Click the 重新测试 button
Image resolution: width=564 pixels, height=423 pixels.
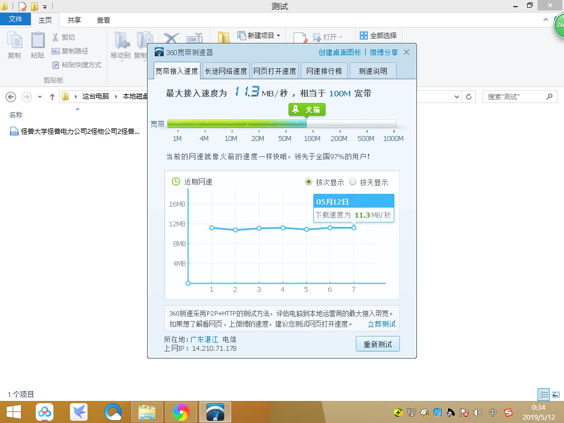pos(378,344)
